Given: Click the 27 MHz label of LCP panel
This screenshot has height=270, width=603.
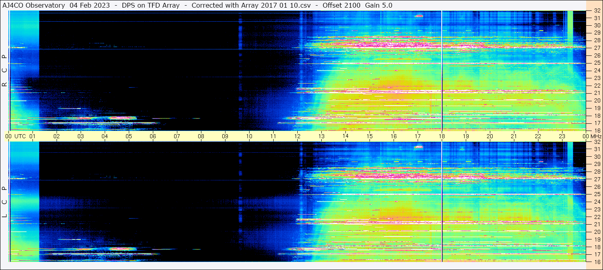Looking at the screenshot, I should coord(597,179).
